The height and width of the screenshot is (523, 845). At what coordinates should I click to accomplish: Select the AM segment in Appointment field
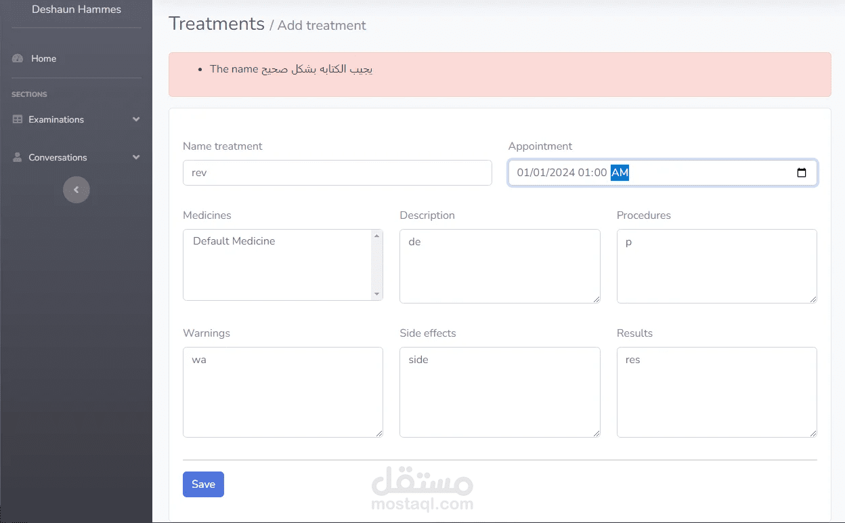620,173
